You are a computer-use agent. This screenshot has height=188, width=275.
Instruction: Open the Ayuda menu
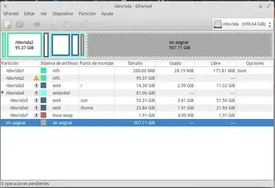point(107,14)
